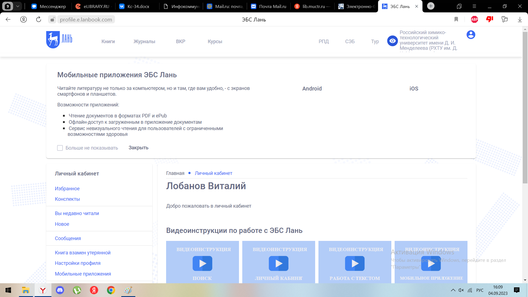The height and width of the screenshot is (297, 528).
Task: Open Google Chrome from the taskbar
Action: (x=111, y=290)
